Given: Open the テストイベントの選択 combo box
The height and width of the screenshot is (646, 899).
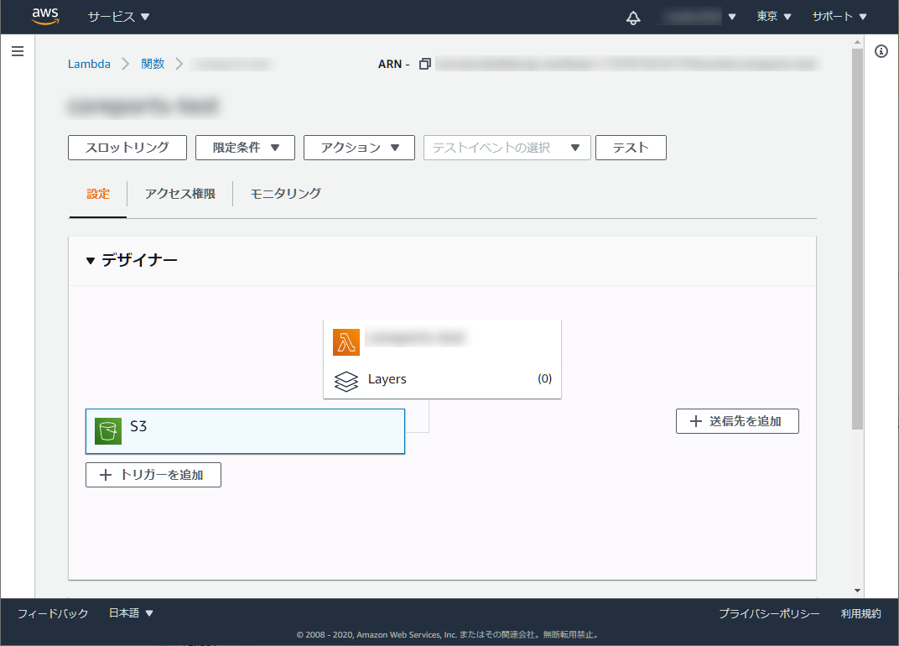Looking at the screenshot, I should pos(507,148).
